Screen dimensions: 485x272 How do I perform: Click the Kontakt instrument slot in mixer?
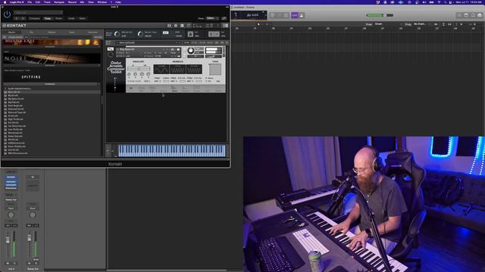tap(11, 177)
